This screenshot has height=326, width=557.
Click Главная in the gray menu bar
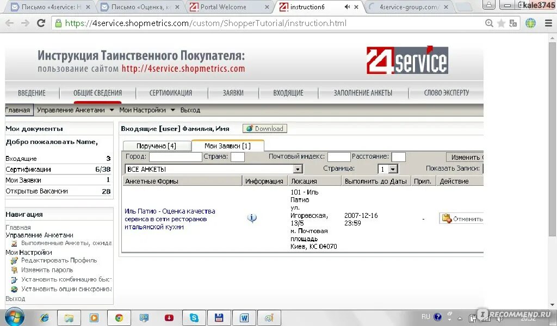pyautogui.click(x=18, y=110)
